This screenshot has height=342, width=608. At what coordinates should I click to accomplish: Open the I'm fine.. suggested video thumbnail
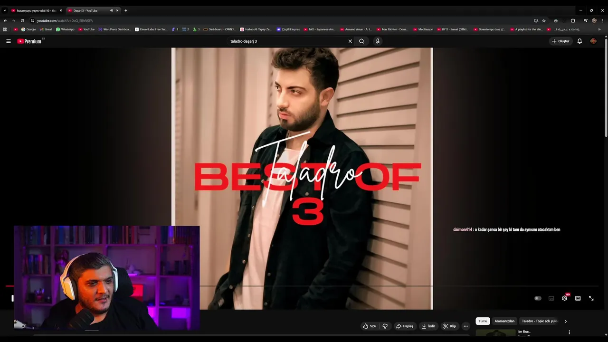tap(496, 333)
